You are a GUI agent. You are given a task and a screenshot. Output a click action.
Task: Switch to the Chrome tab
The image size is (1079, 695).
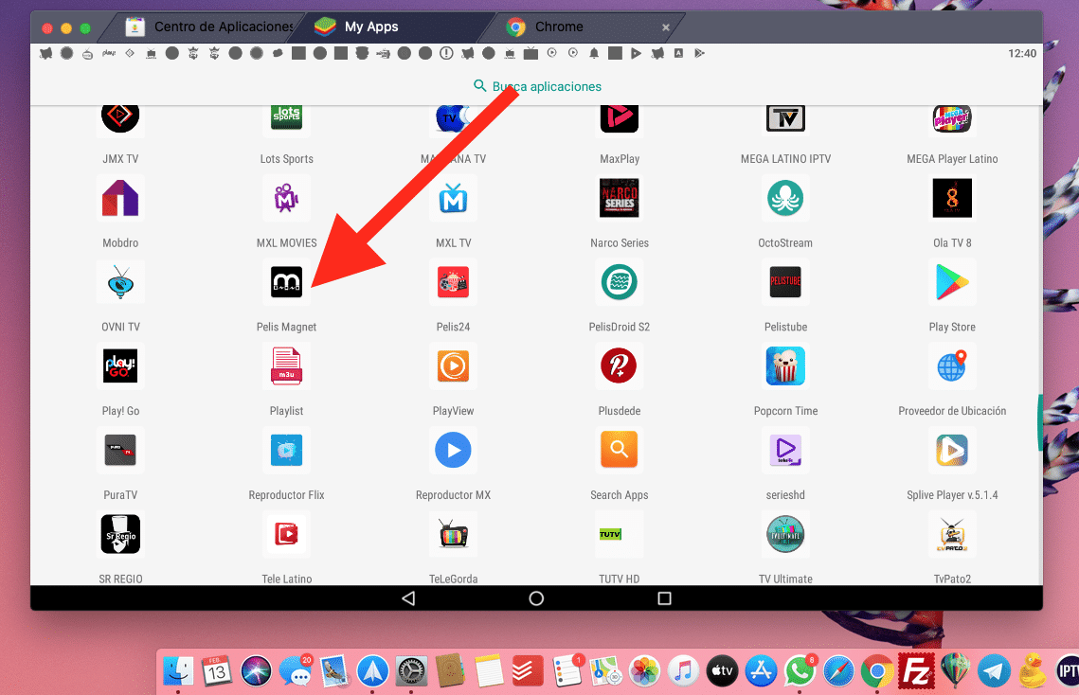click(559, 27)
